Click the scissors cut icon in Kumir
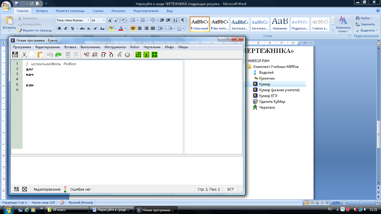The width and height of the screenshot is (381, 214). (24, 55)
